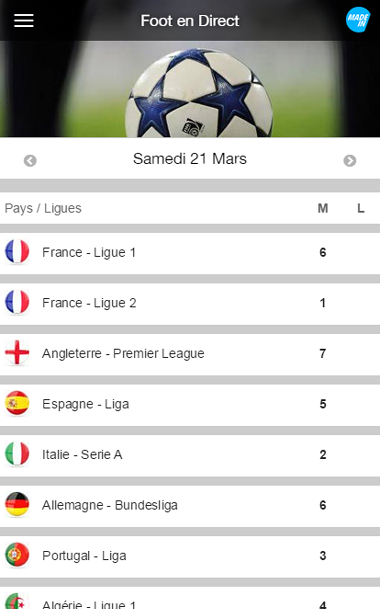The height and width of the screenshot is (609, 380).
Task: Tap the Made In logo badge
Action: coord(358,20)
